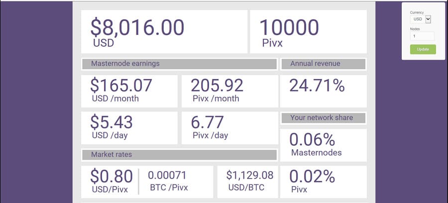Image resolution: width=448 pixels, height=203 pixels.
Task: Click the 205.92 Pivx per month figure
Action: click(x=217, y=86)
